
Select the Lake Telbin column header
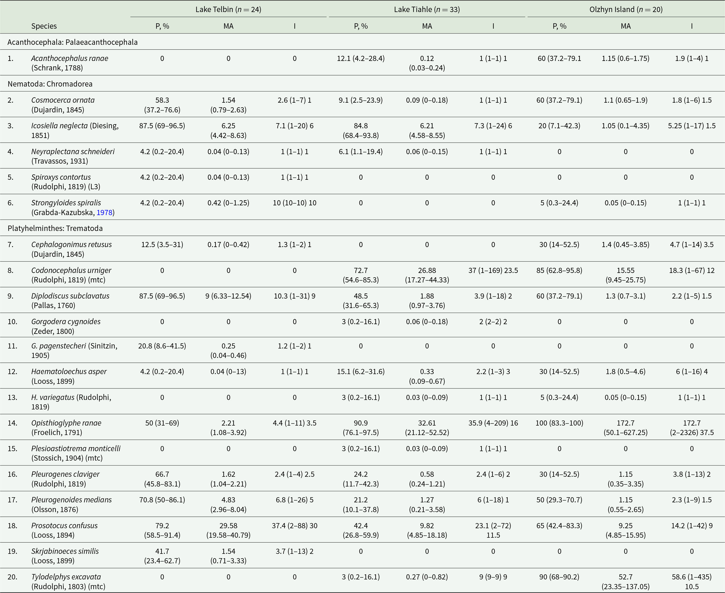pos(228,9)
